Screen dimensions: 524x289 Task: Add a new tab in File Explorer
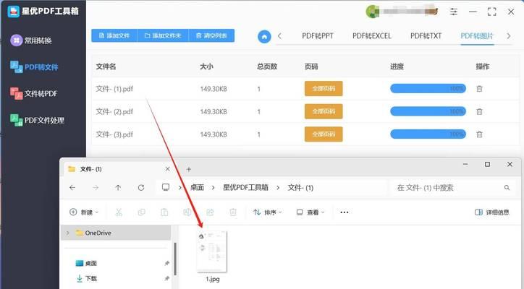click(x=188, y=170)
